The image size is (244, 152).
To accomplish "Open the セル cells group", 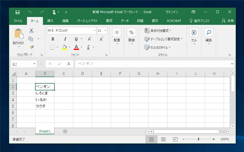I will (x=194, y=37).
